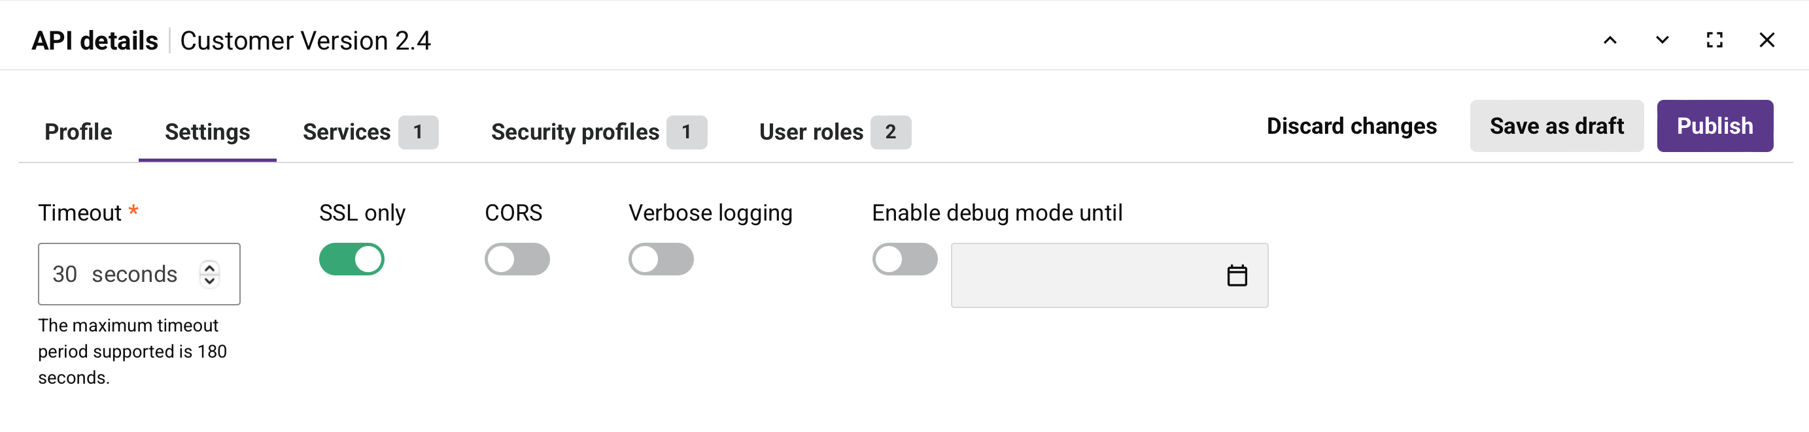The width and height of the screenshot is (1809, 432).
Task: Switch to the Profile tab
Action: click(x=78, y=132)
